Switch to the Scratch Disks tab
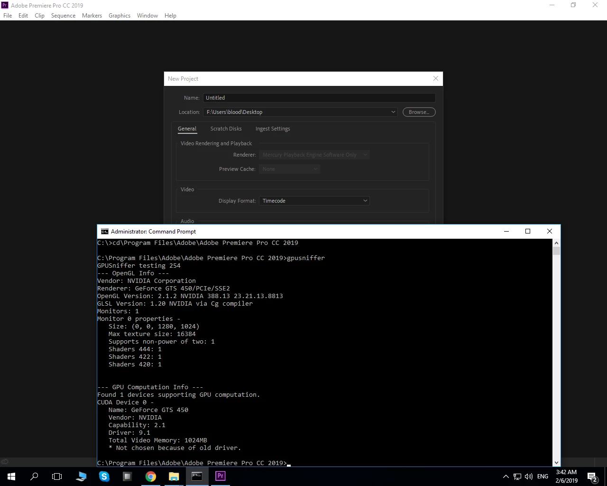Screen dimensions: 607x486 (x=226, y=129)
